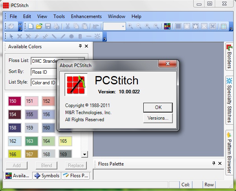
Task: Click the Add button
Action: (17, 166)
